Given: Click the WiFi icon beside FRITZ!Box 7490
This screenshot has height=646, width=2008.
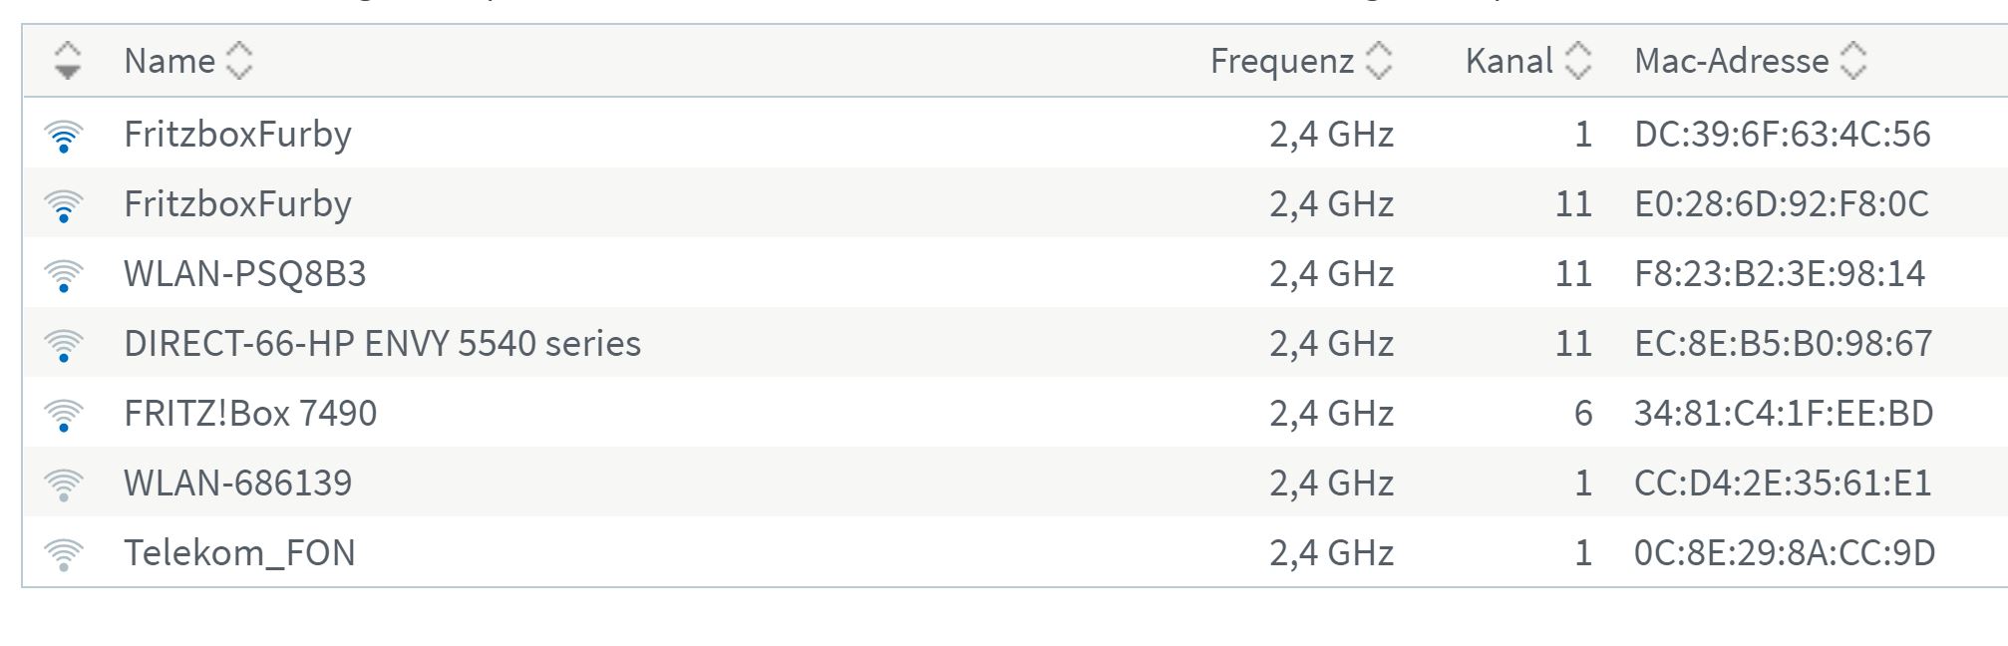Looking at the screenshot, I should [x=64, y=415].
